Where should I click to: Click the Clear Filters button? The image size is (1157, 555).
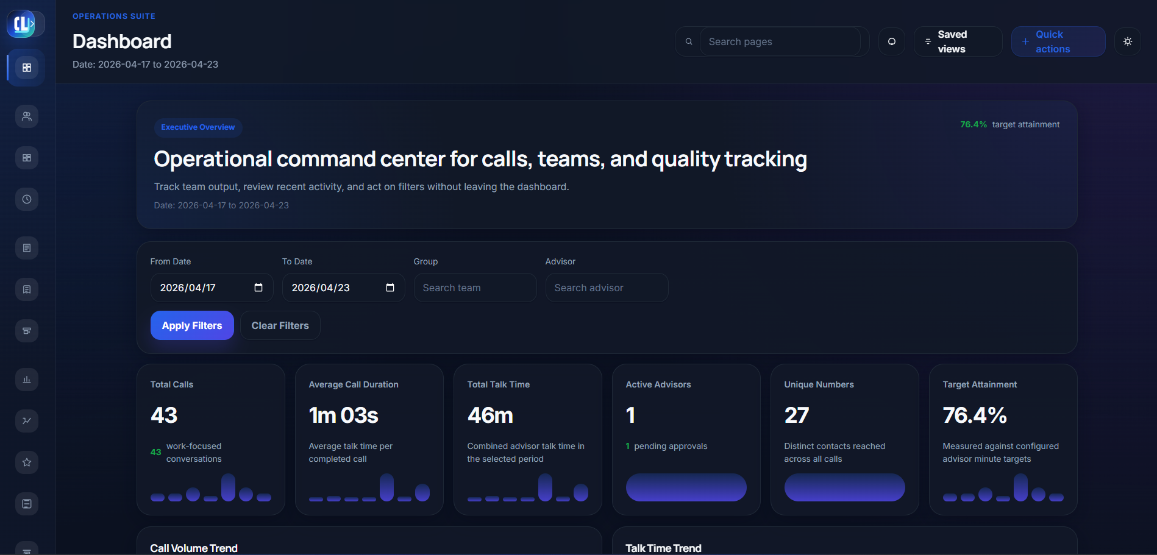pyautogui.click(x=280, y=325)
